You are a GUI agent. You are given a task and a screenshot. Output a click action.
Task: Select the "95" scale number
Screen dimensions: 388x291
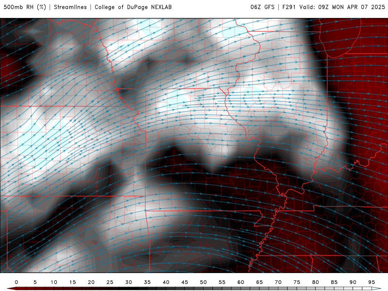372,282
